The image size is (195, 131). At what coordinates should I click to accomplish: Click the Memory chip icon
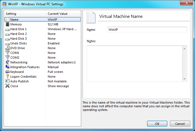click(x=8, y=24)
